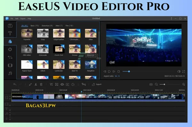This screenshot has height=127, width=192.
Task: Zoom in the timeline with plus magnifier
Action: [184, 84]
